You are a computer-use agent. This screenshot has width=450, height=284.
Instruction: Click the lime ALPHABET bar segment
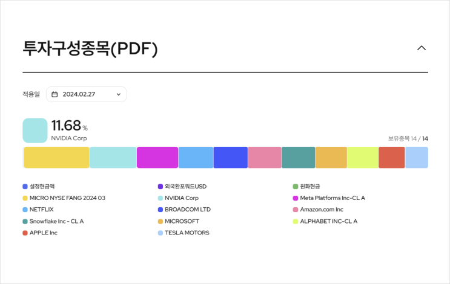click(x=363, y=158)
